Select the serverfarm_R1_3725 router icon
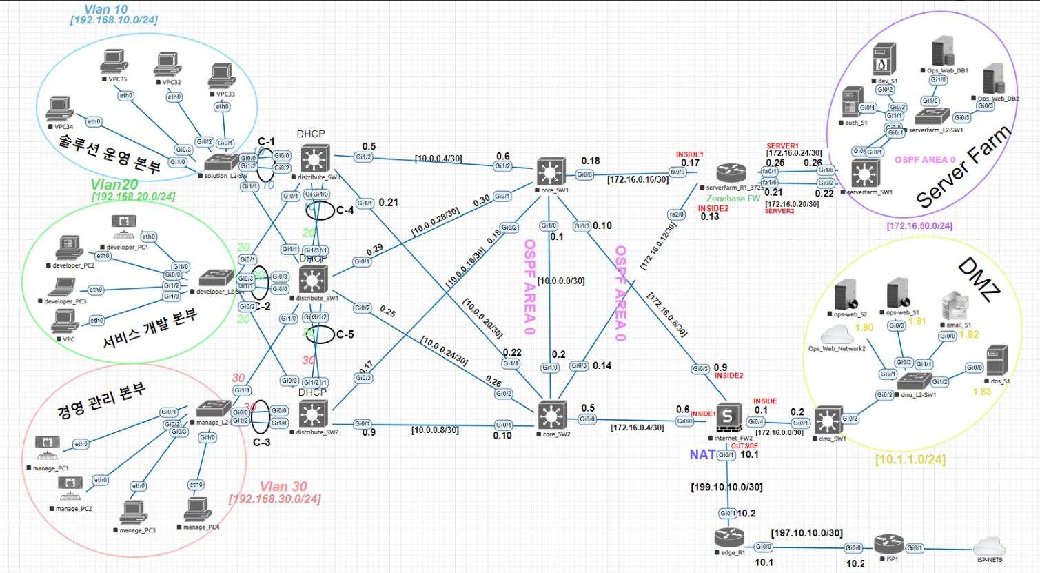 (x=731, y=173)
